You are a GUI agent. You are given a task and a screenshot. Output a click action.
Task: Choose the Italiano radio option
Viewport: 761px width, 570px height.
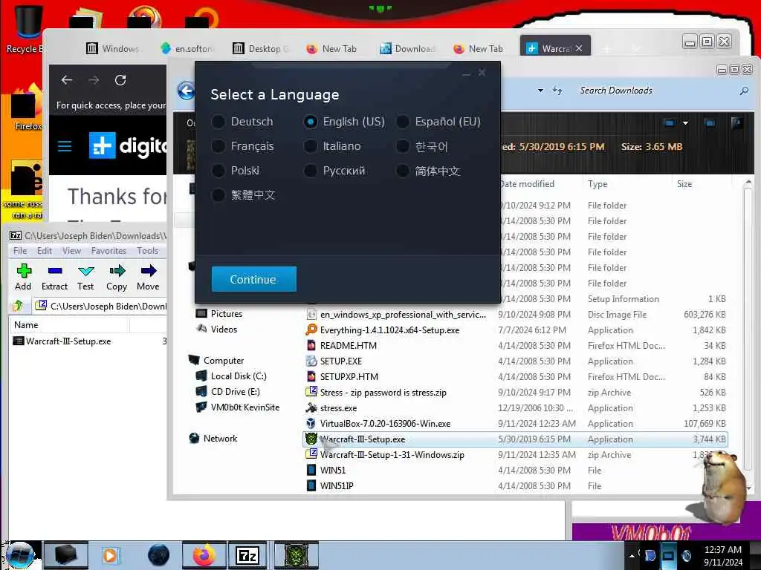tap(311, 146)
